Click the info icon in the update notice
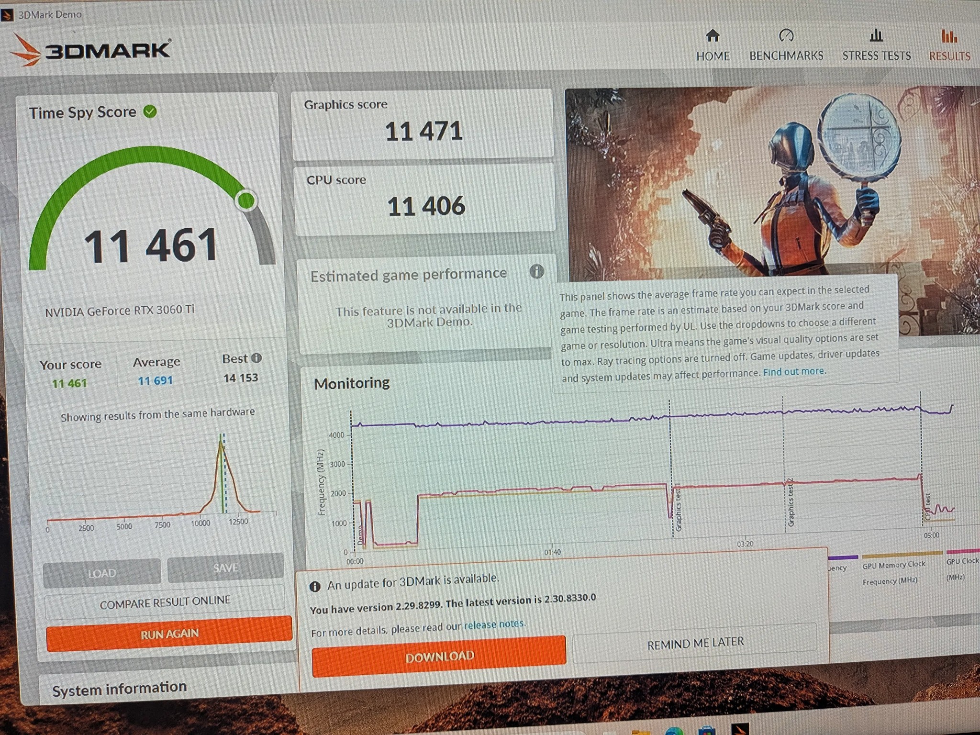 tap(314, 587)
